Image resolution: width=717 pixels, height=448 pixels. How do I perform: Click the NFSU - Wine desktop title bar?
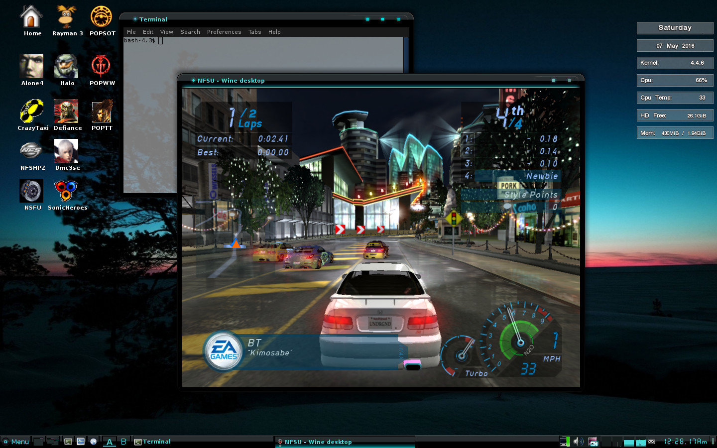point(380,80)
